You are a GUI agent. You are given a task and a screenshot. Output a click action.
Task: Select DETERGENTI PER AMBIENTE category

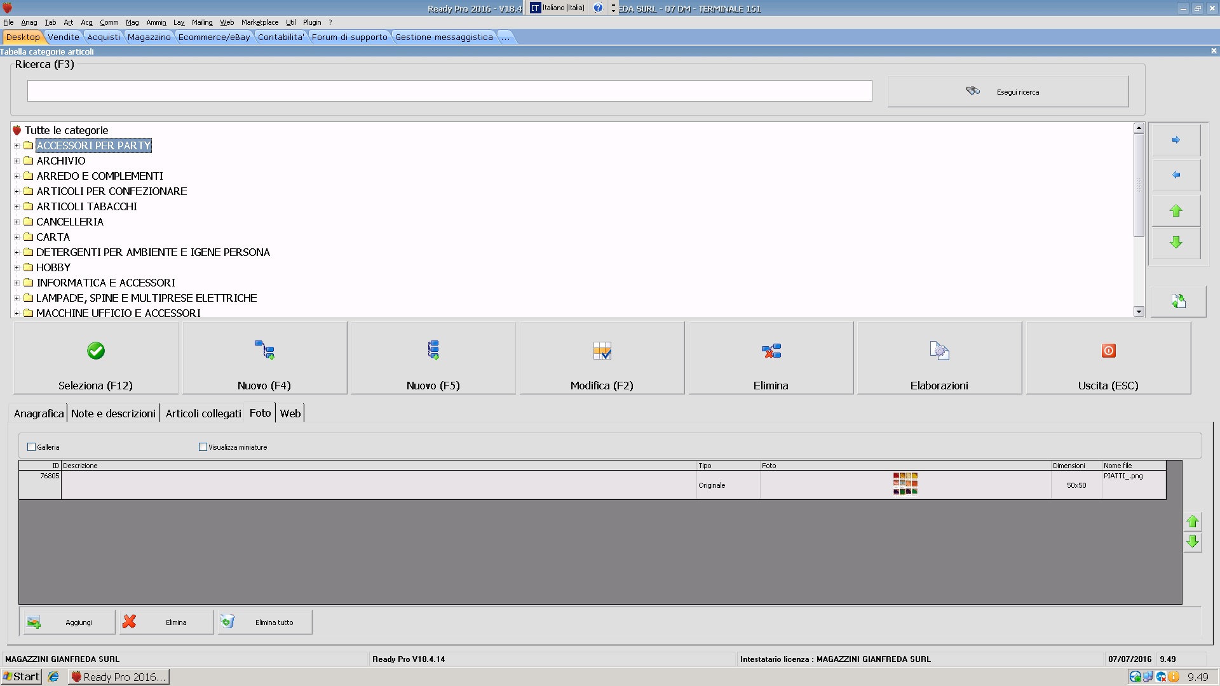coord(153,252)
